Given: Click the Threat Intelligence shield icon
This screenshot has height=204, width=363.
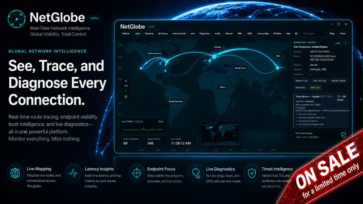Looking at the screenshot, I should coord(251,173).
